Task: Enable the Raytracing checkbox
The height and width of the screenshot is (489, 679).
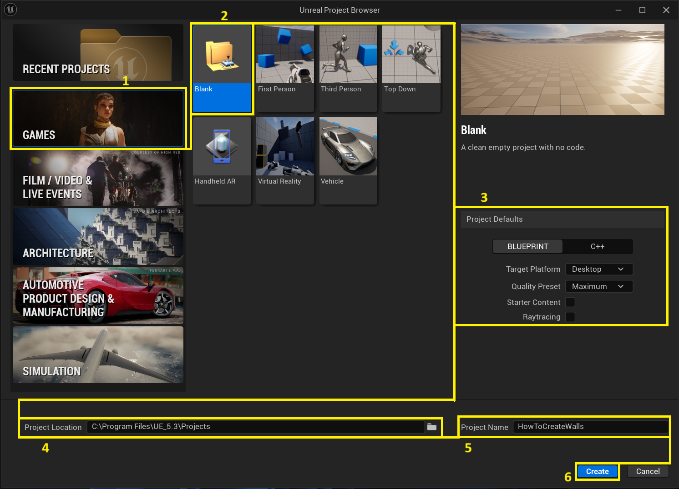Action: [x=570, y=317]
